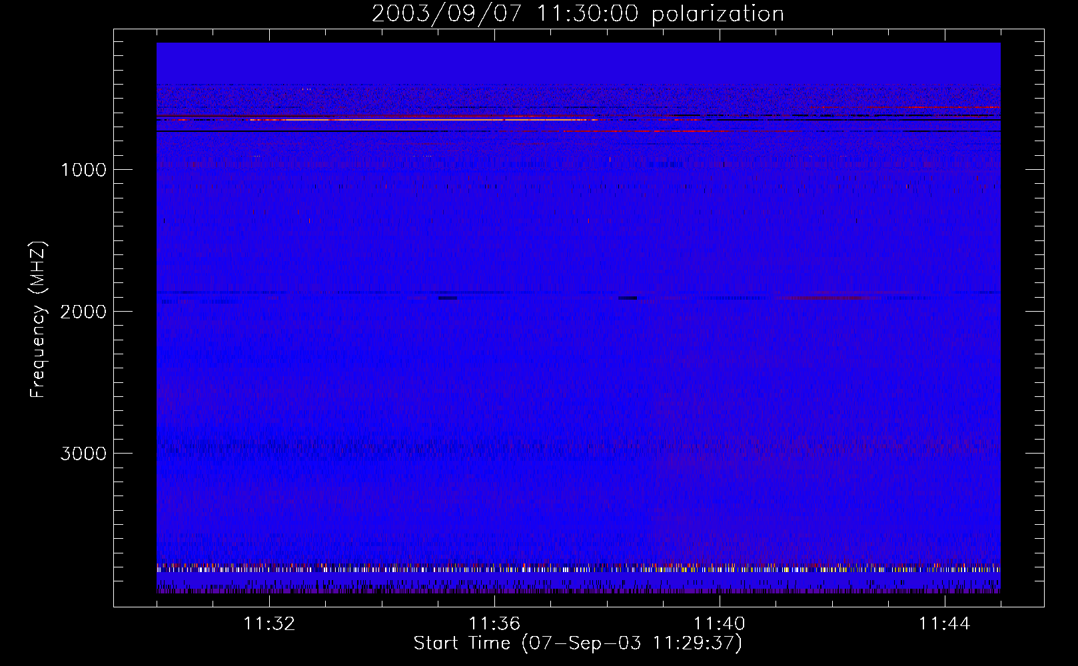Click the 'Frequency (MHZ)' axis label
Viewport: 1078px width, 666px height.
38,320
